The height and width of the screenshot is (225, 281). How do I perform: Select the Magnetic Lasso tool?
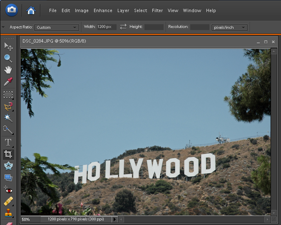click(x=8, y=106)
